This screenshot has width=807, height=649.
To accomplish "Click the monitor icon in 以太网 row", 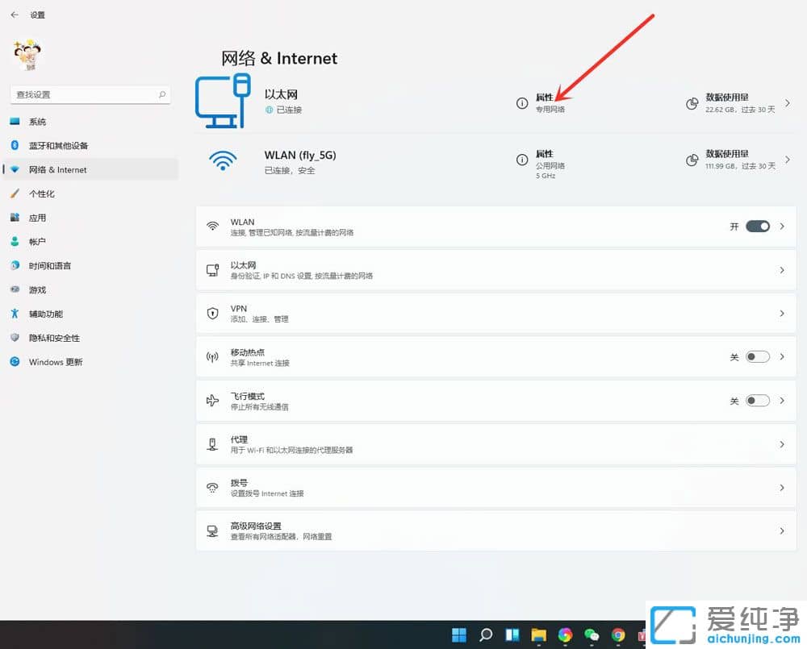I will click(x=212, y=270).
